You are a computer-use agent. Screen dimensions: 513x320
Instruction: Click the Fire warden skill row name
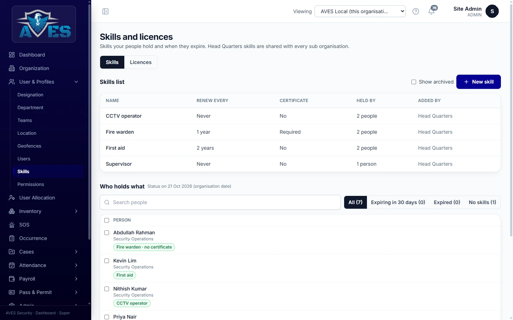[x=120, y=132]
